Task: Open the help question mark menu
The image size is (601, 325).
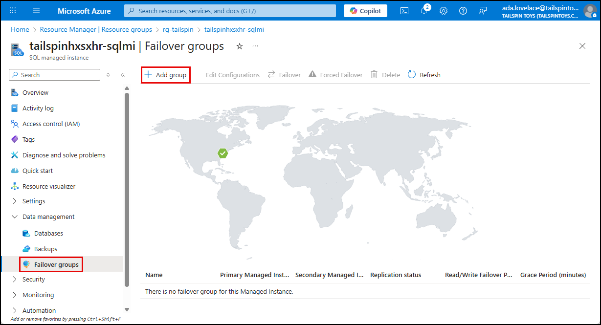Action: point(463,10)
